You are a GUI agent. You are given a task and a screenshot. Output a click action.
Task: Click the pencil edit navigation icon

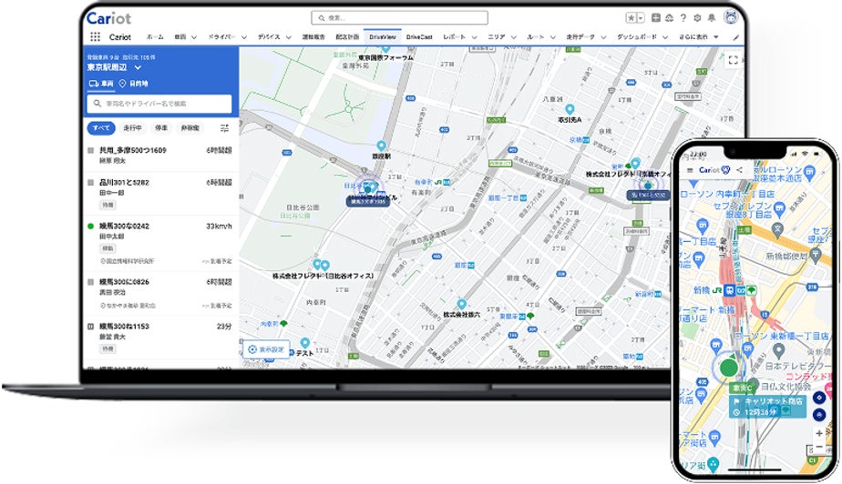735,37
